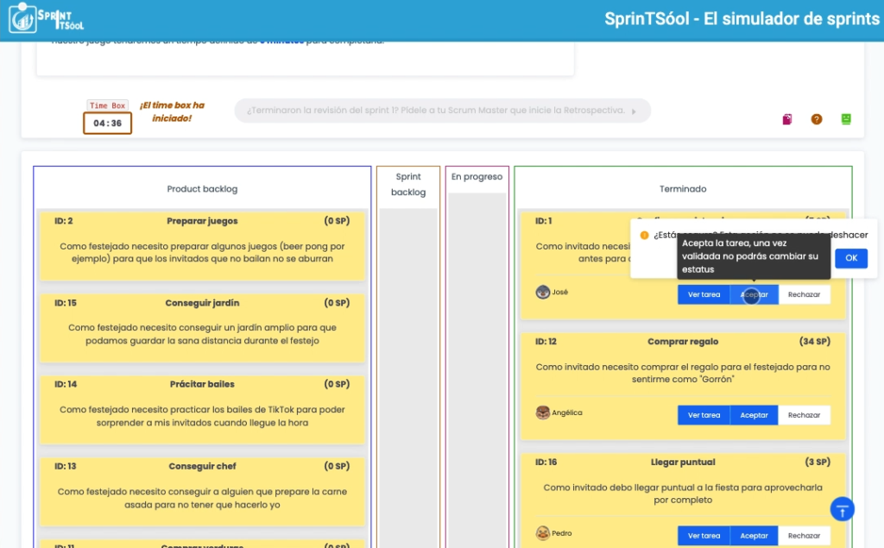Click the ¡El time box ha iniciado! text
This screenshot has height=548, width=884.
point(172,111)
